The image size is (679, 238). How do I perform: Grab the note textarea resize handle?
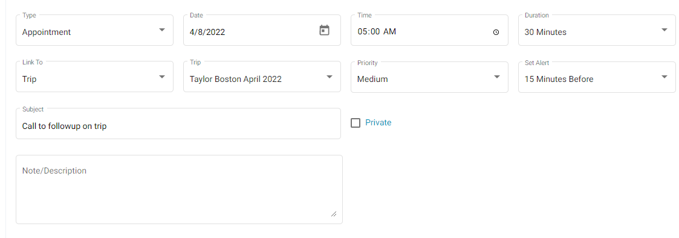point(333,213)
